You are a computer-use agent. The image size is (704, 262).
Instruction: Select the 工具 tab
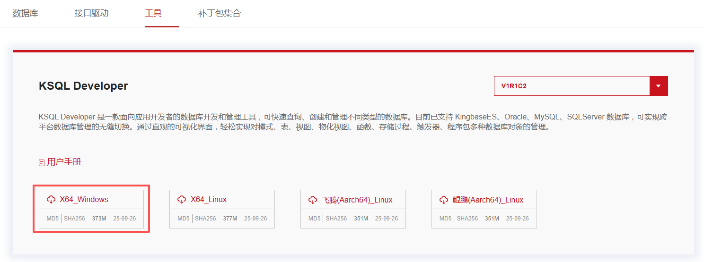[x=153, y=13]
